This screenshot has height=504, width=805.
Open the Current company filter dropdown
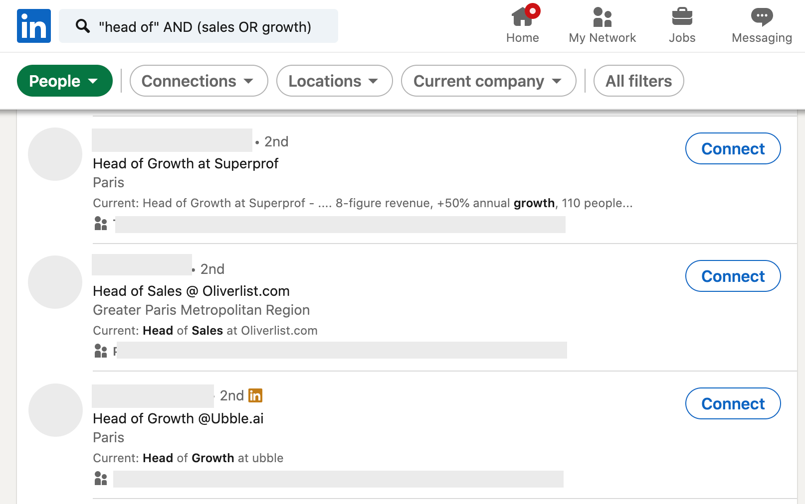488,81
